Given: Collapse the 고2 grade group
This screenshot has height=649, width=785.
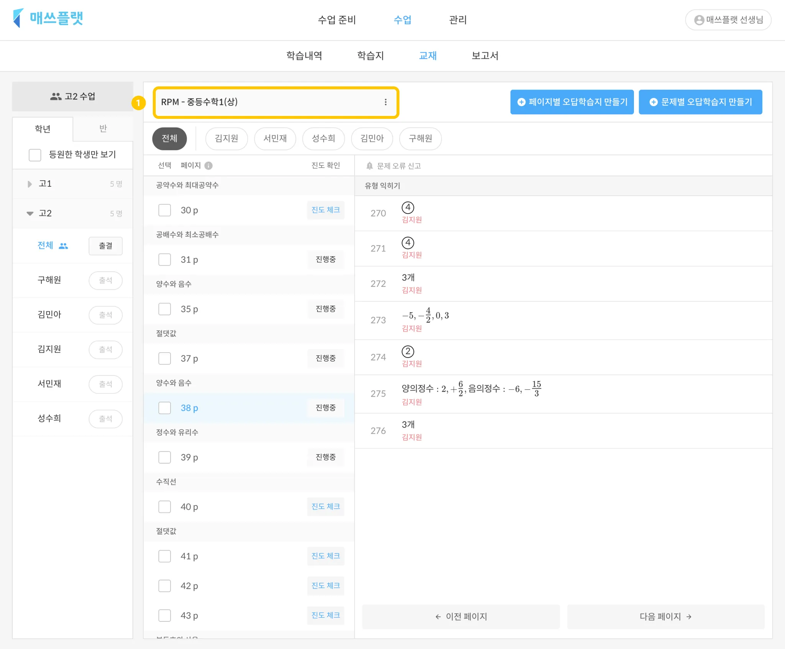Looking at the screenshot, I should click(x=30, y=214).
